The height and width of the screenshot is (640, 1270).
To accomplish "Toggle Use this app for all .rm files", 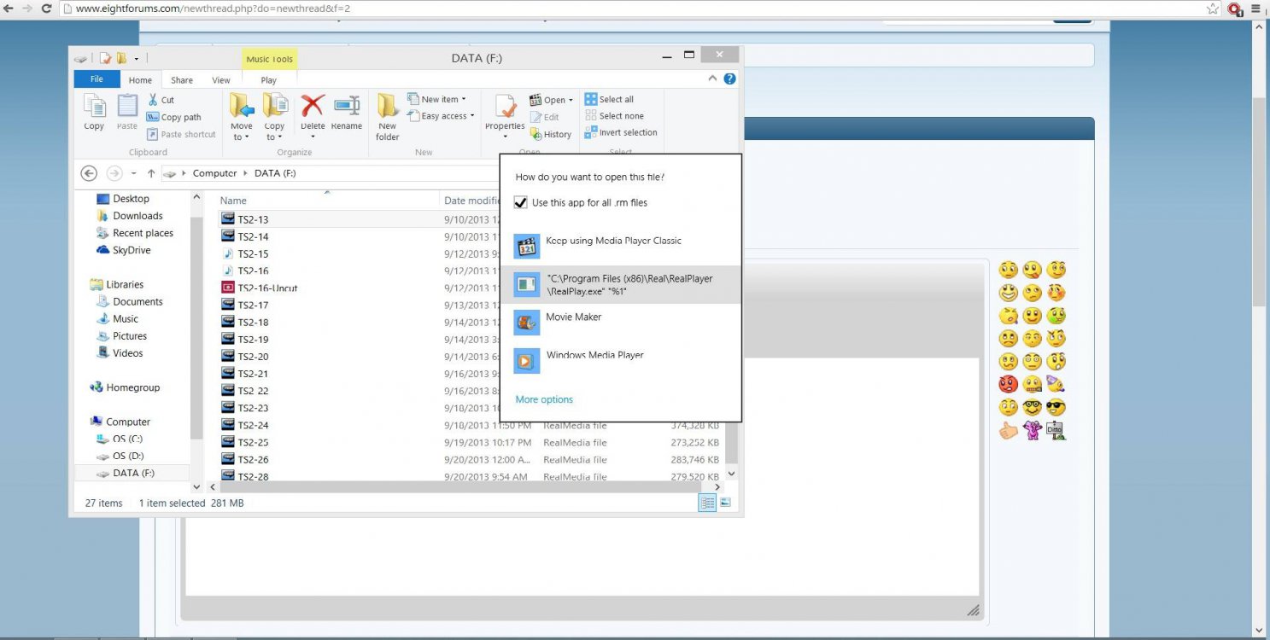I will [x=520, y=203].
